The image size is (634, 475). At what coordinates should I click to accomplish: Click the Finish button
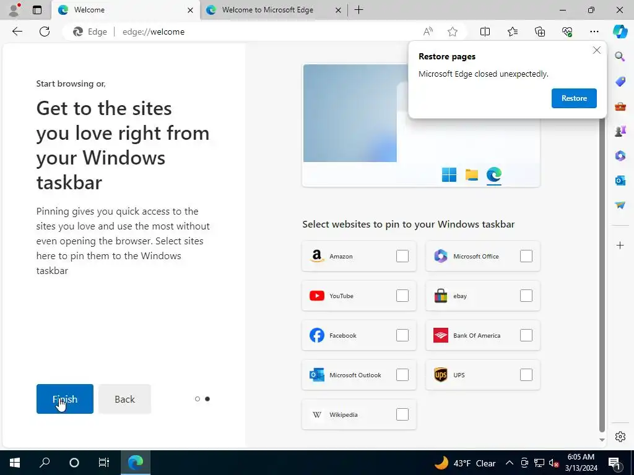[x=64, y=399]
